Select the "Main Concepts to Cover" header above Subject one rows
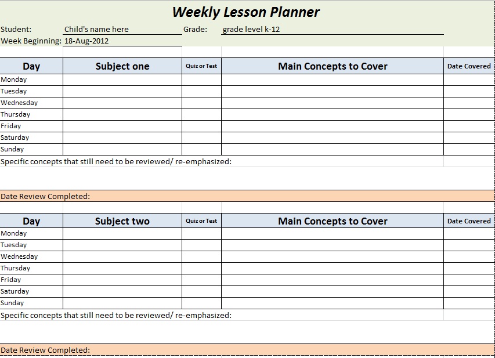495x358 pixels. point(332,66)
